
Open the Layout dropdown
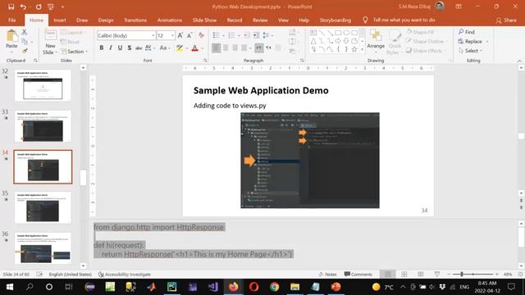(74, 33)
